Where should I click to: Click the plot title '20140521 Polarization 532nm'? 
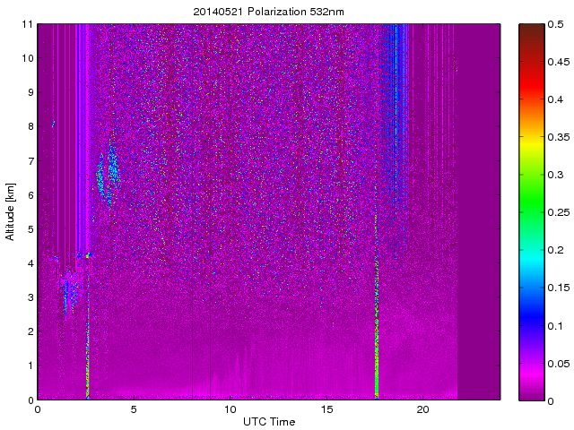coord(269,12)
